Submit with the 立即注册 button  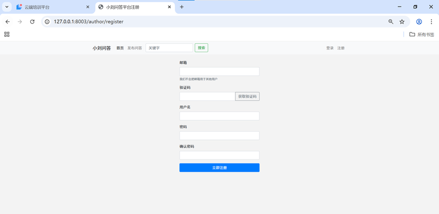point(219,168)
